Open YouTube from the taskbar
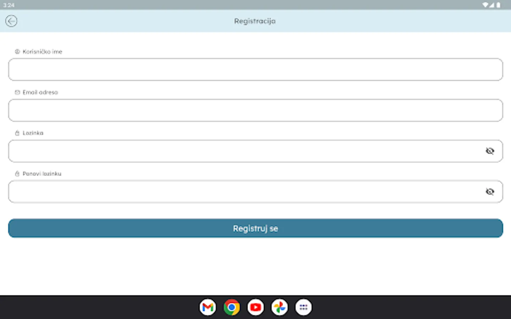Image resolution: width=511 pixels, height=319 pixels. tap(255, 307)
